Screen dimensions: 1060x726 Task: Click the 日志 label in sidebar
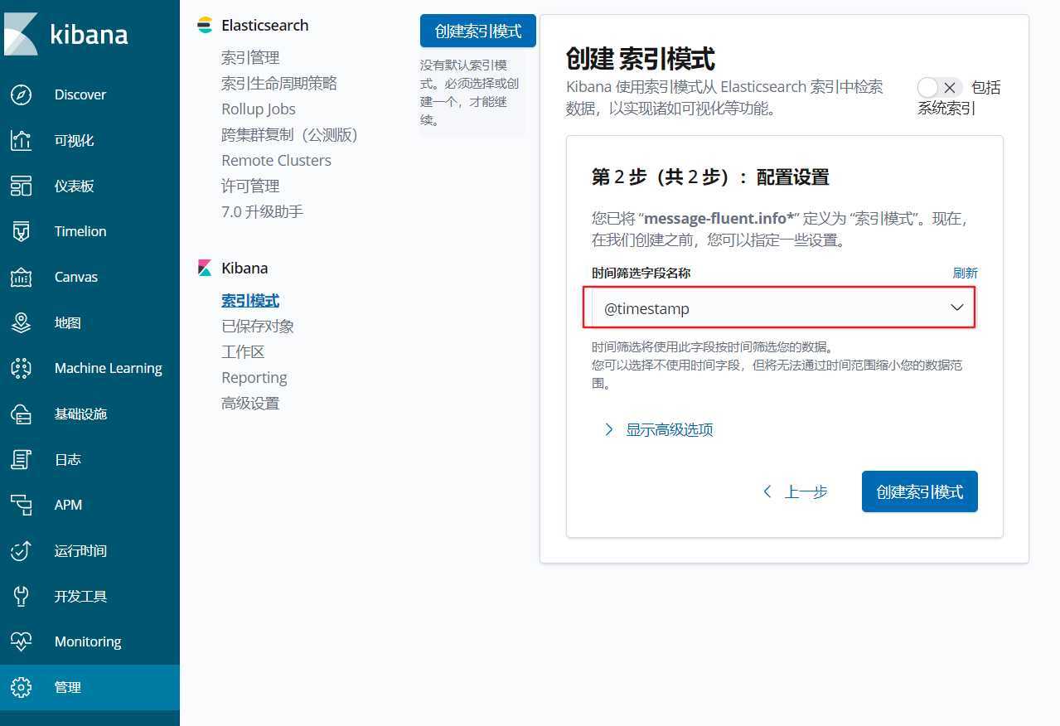click(68, 459)
